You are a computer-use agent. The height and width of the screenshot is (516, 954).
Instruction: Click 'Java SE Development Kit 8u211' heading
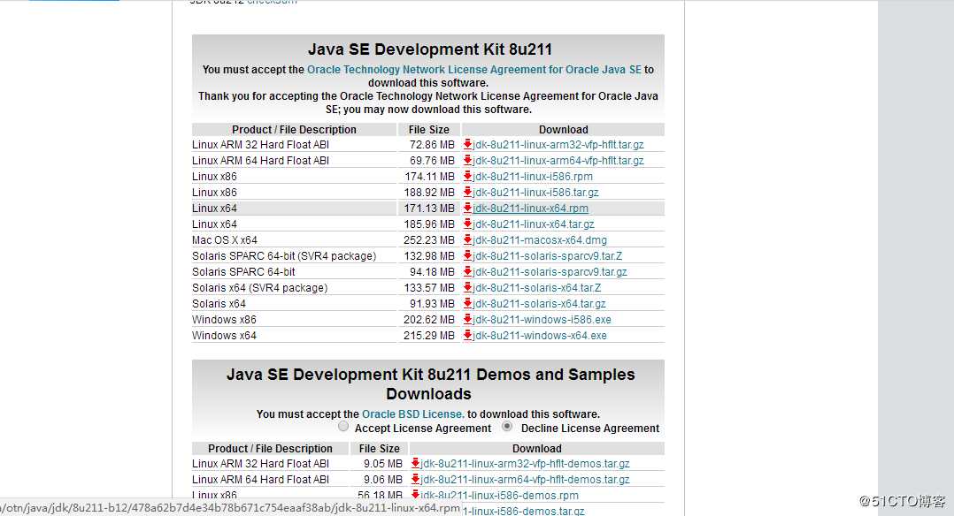pyautogui.click(x=429, y=49)
